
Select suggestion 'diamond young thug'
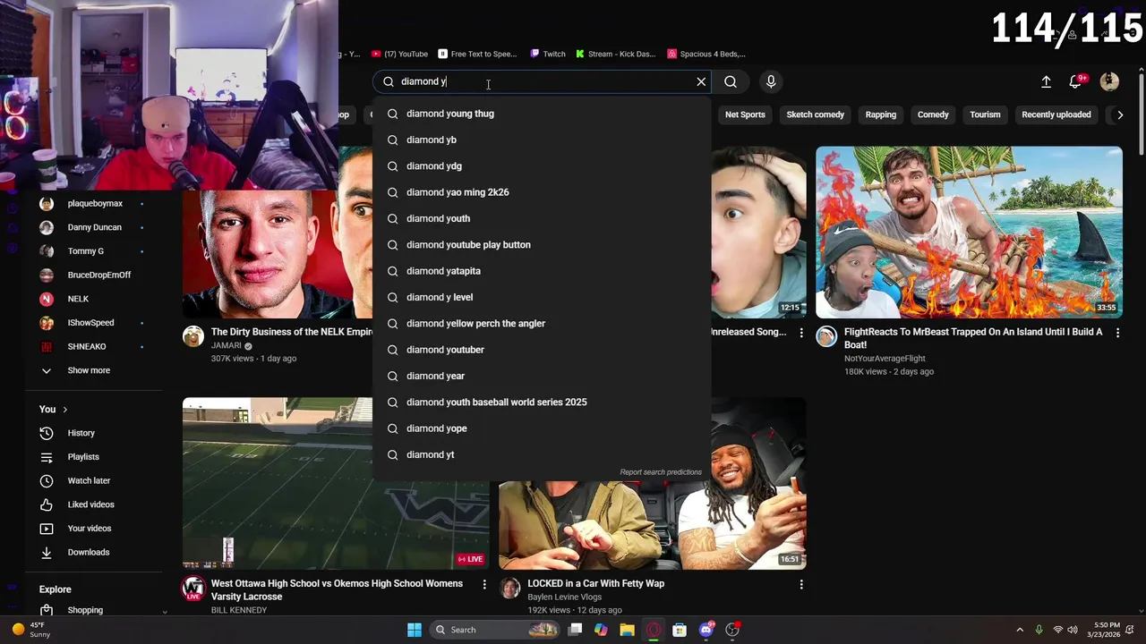tap(542, 114)
